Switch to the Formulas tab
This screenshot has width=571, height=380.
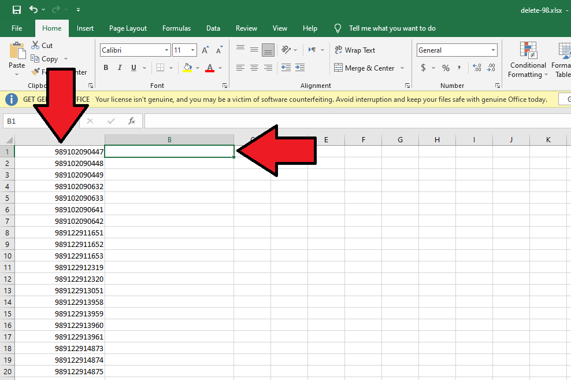point(176,28)
